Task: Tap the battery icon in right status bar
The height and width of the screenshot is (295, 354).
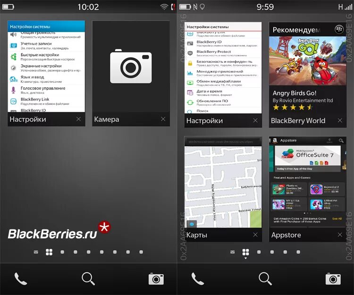Action: click(185, 7)
